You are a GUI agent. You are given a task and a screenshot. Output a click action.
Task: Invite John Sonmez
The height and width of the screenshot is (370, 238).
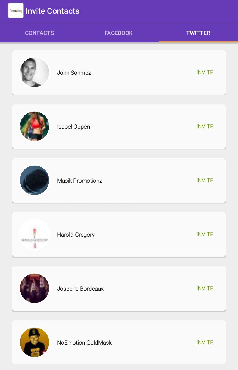click(205, 73)
